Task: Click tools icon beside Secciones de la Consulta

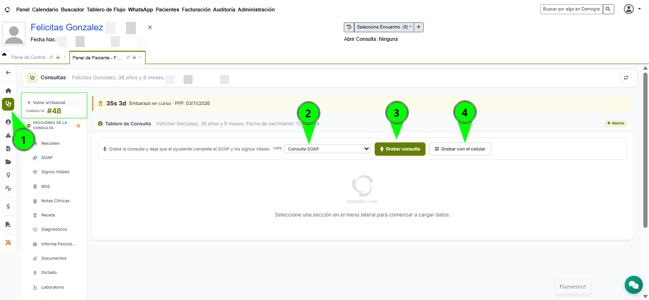Action: pyautogui.click(x=78, y=126)
